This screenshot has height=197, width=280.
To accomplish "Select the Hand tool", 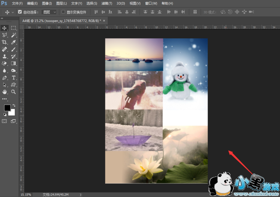I will pos(5,92).
